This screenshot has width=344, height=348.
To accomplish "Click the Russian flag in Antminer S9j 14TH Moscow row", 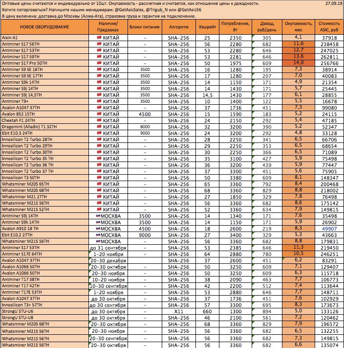I will [x=98, y=216].
